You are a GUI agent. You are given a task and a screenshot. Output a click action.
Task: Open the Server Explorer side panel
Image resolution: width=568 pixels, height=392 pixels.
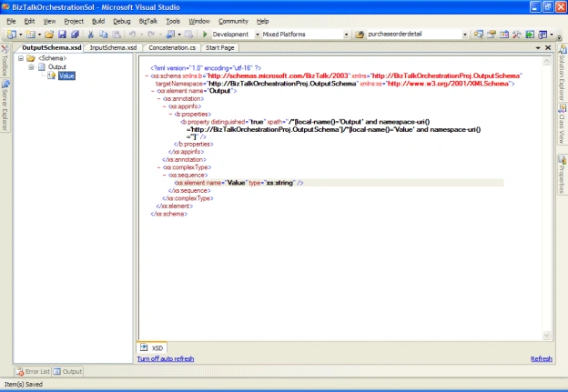tap(5, 106)
